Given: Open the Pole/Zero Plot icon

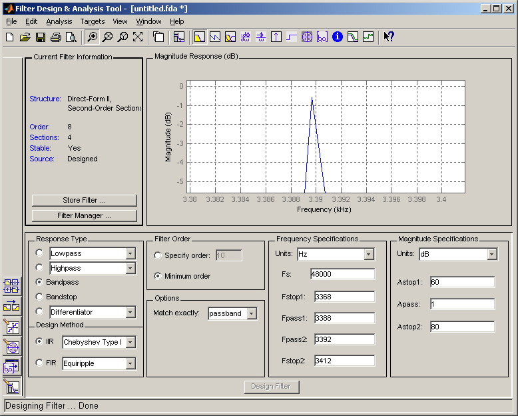Looking at the screenshot, I should (307, 37).
